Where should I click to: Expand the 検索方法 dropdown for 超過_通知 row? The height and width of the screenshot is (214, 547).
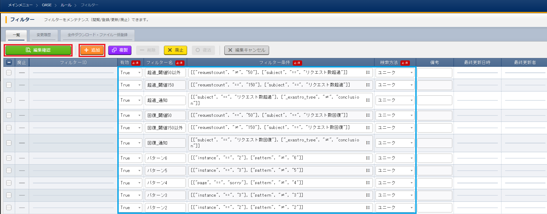click(395, 100)
